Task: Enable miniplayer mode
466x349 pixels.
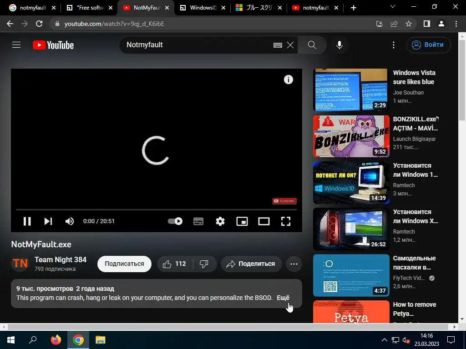Action: click(x=242, y=221)
